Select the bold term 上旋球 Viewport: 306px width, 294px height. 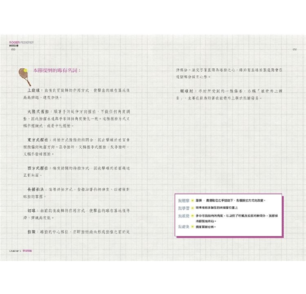point(34,91)
